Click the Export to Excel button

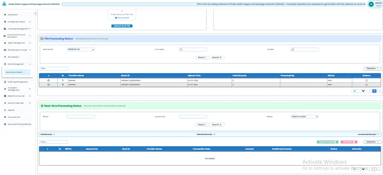(328, 142)
